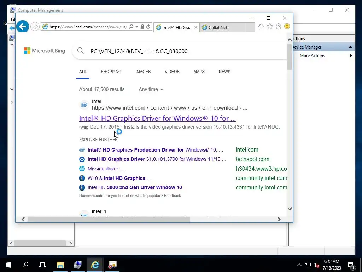
Task: Open a new tab with the blank tab button
Action: tap(250, 28)
